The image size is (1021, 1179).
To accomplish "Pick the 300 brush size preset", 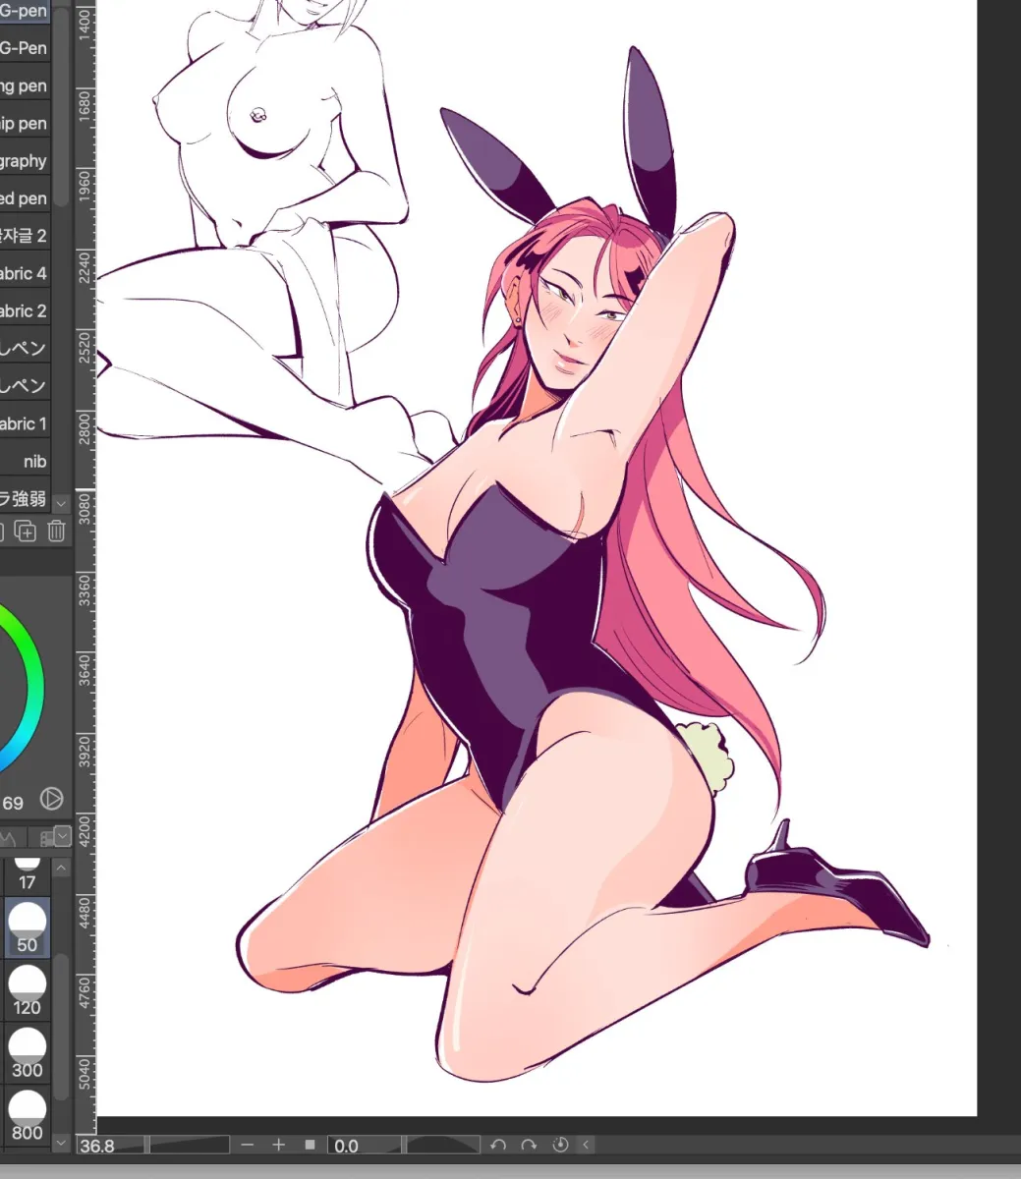I will tap(27, 1053).
